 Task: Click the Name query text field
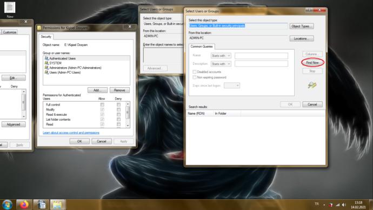261,56
